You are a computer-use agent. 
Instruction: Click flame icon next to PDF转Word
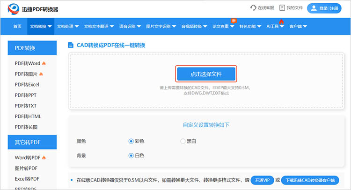click(44, 63)
